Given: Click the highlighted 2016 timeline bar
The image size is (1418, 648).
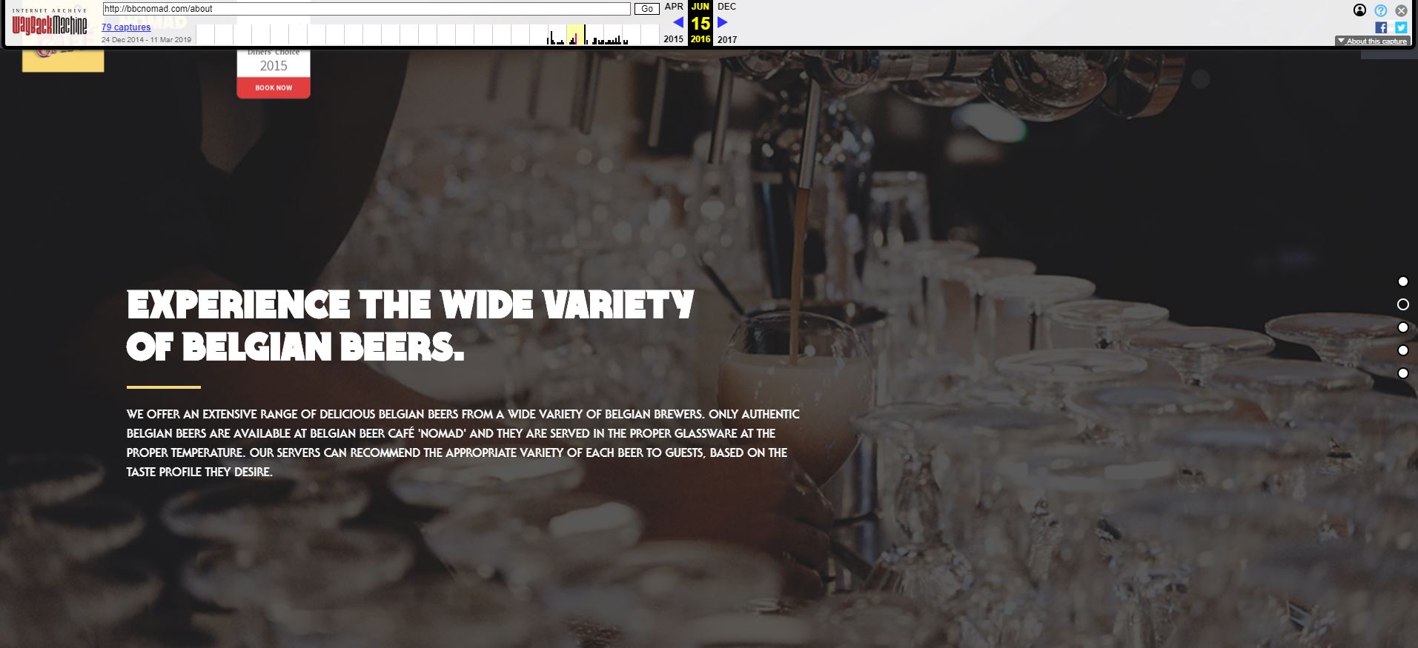Looking at the screenshot, I should click(576, 34).
